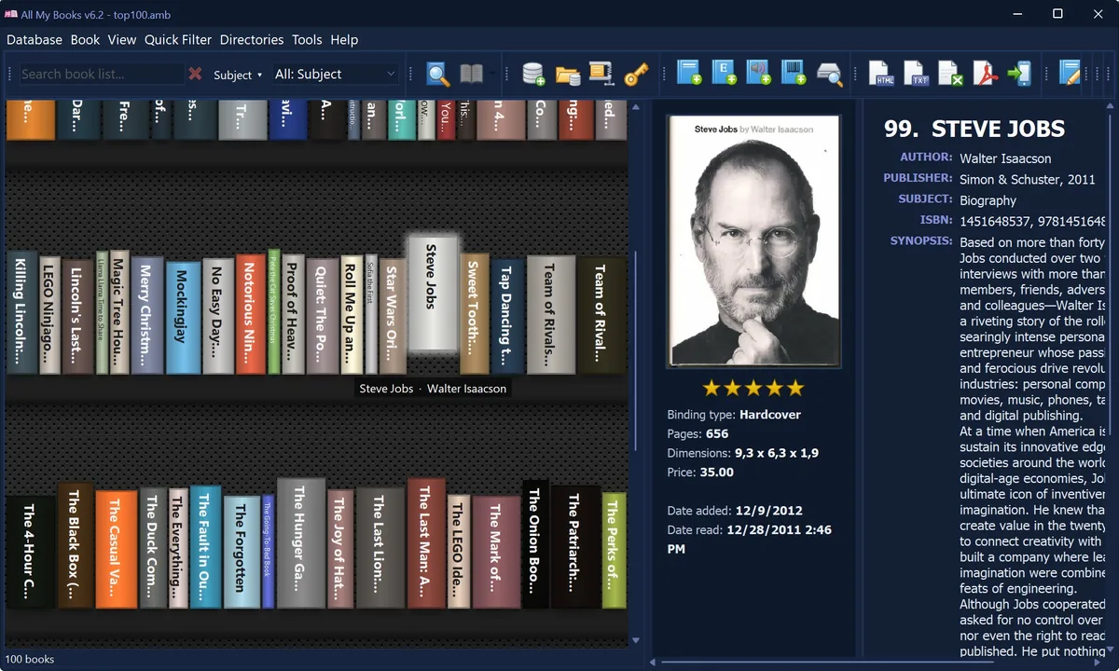This screenshot has width=1119, height=671.
Task: Click the 99. STEVE JOBS title heading
Action: click(974, 129)
